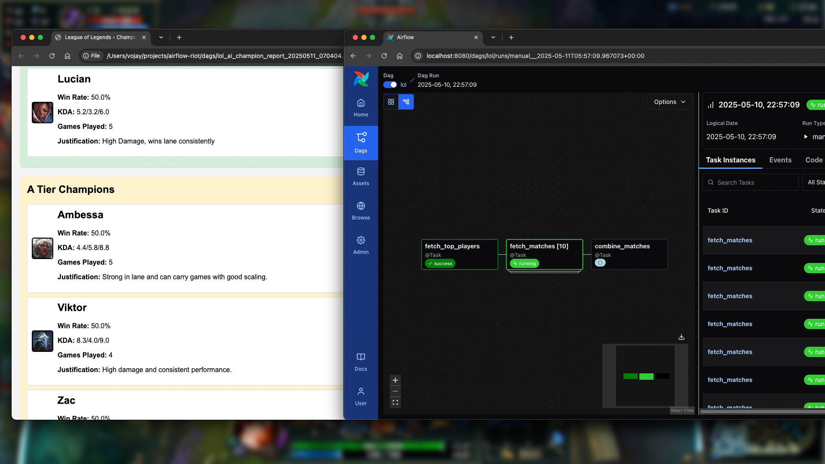Image resolution: width=825 pixels, height=464 pixels.
Task: Open the Admin panel icon
Action: click(361, 244)
